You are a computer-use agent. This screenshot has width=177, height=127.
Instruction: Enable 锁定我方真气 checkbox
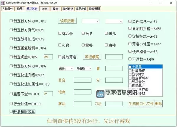pyautogui.click(x=11, y=30)
